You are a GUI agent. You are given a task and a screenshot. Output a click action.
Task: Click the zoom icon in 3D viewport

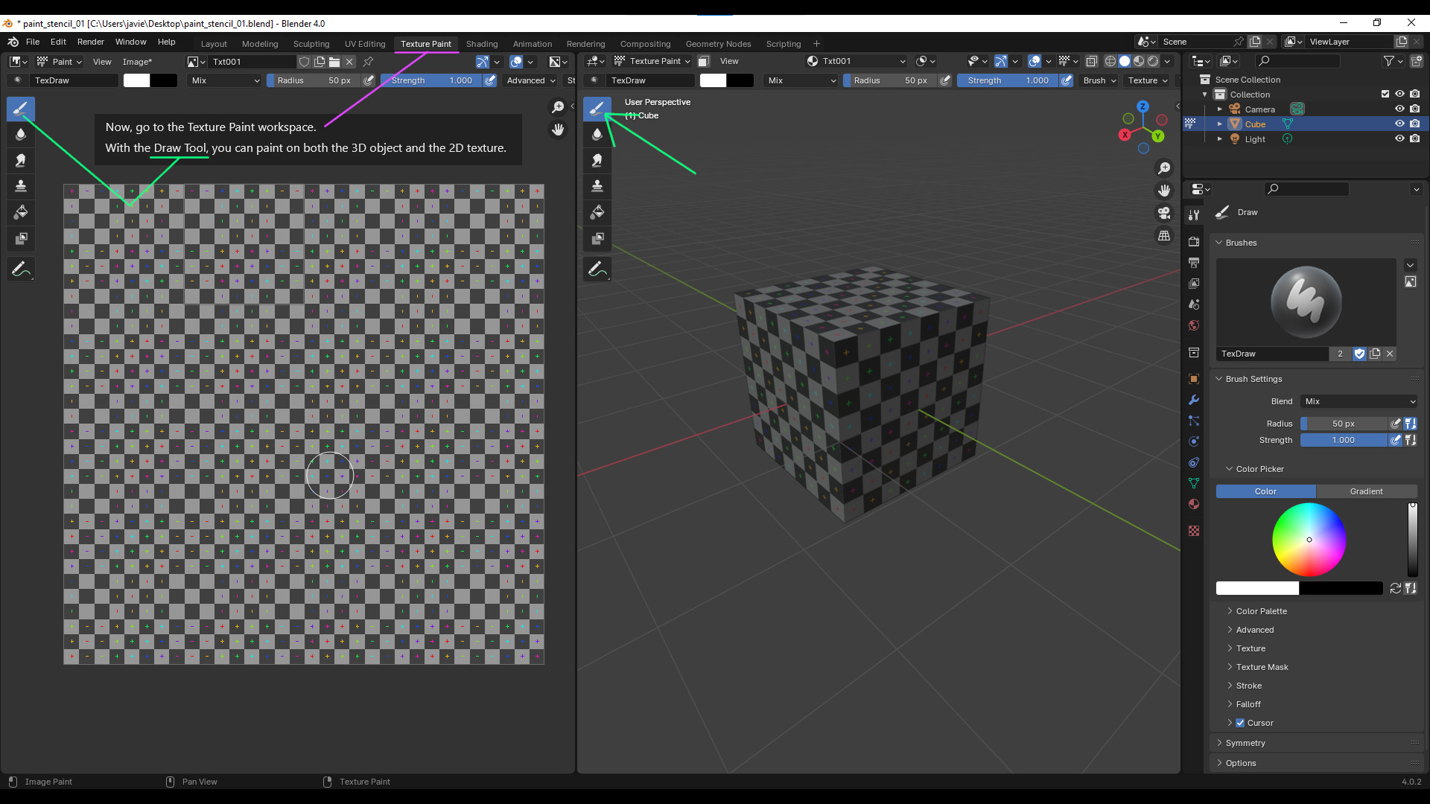pos(1164,169)
